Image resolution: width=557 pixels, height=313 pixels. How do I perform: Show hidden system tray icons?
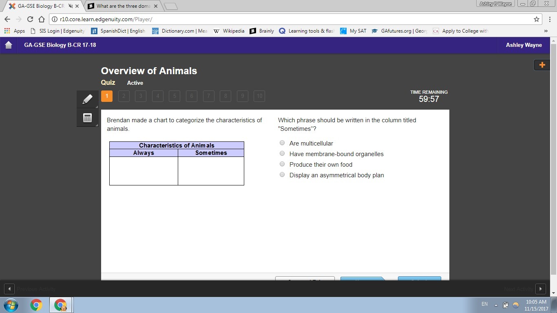pyautogui.click(x=496, y=305)
